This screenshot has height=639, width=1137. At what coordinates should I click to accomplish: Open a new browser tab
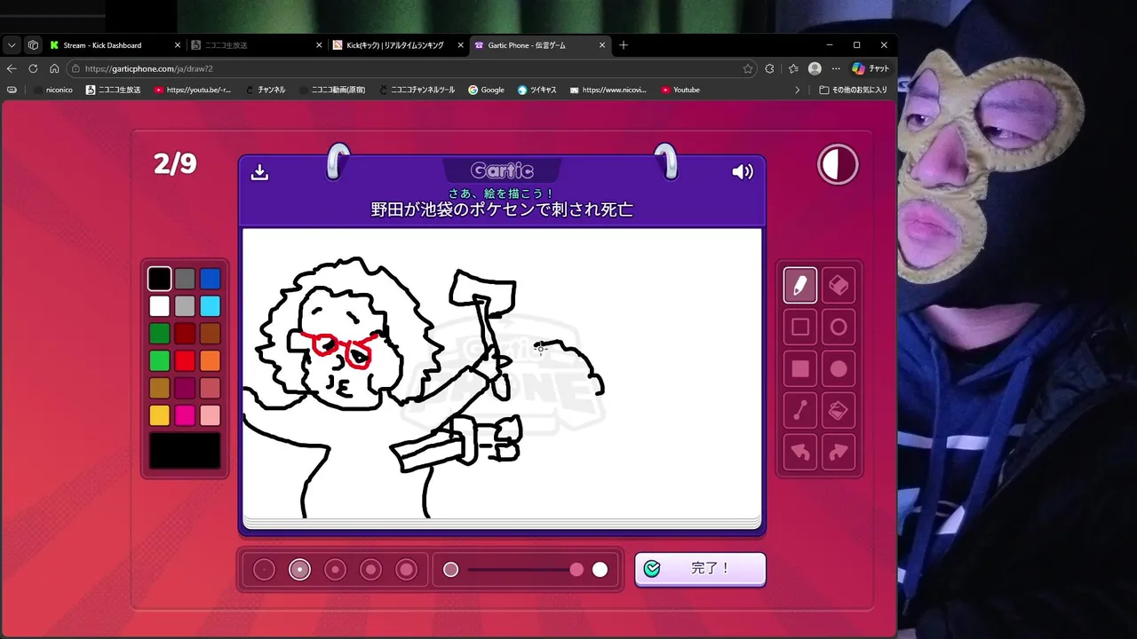624,45
